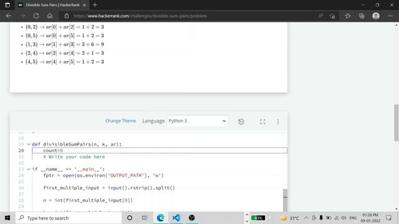Activate the Read Aloud icon
Image resolution: width=399 pixels, height=224 pixels.
coord(320,16)
